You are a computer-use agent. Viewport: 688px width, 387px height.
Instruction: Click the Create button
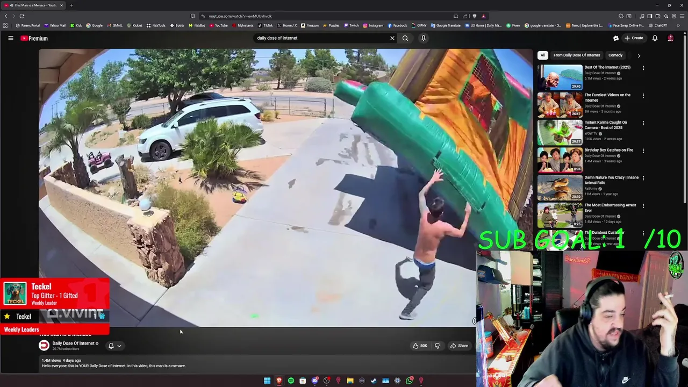click(634, 38)
